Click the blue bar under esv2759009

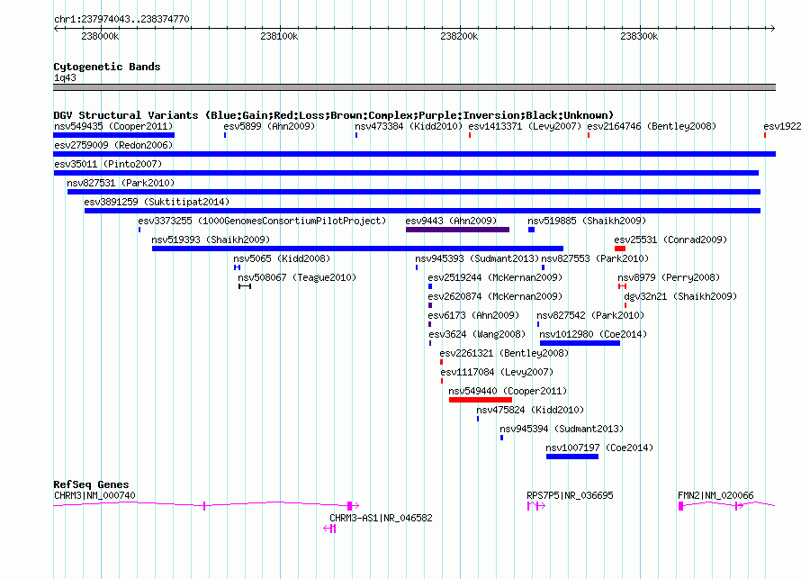414,154
